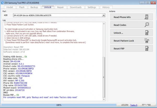Open the Tasks: 0 link
Image resolution: width=157 pixels, height=108 pixels.
click(x=134, y=105)
